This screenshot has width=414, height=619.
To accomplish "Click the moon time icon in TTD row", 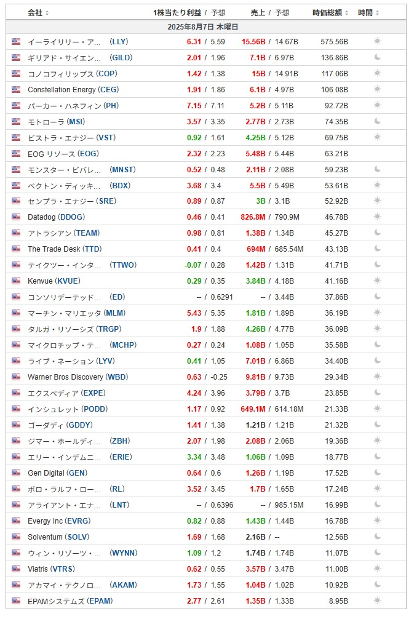I will click(x=377, y=249).
